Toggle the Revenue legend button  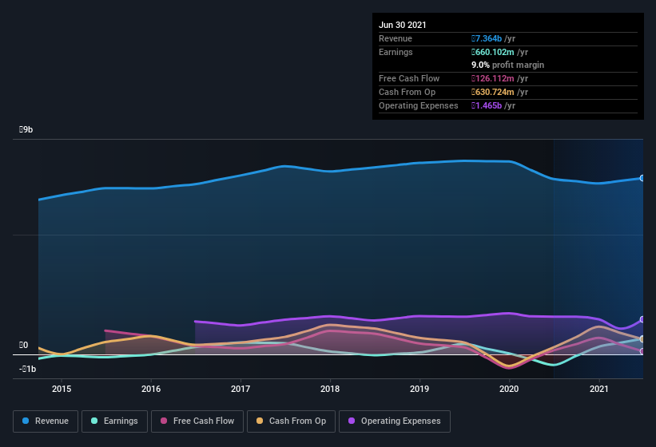(46, 421)
